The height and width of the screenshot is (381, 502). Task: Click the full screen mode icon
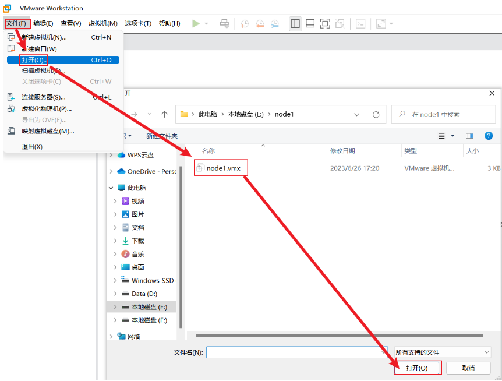325,23
